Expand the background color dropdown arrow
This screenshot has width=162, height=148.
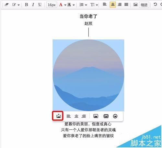point(74,5)
